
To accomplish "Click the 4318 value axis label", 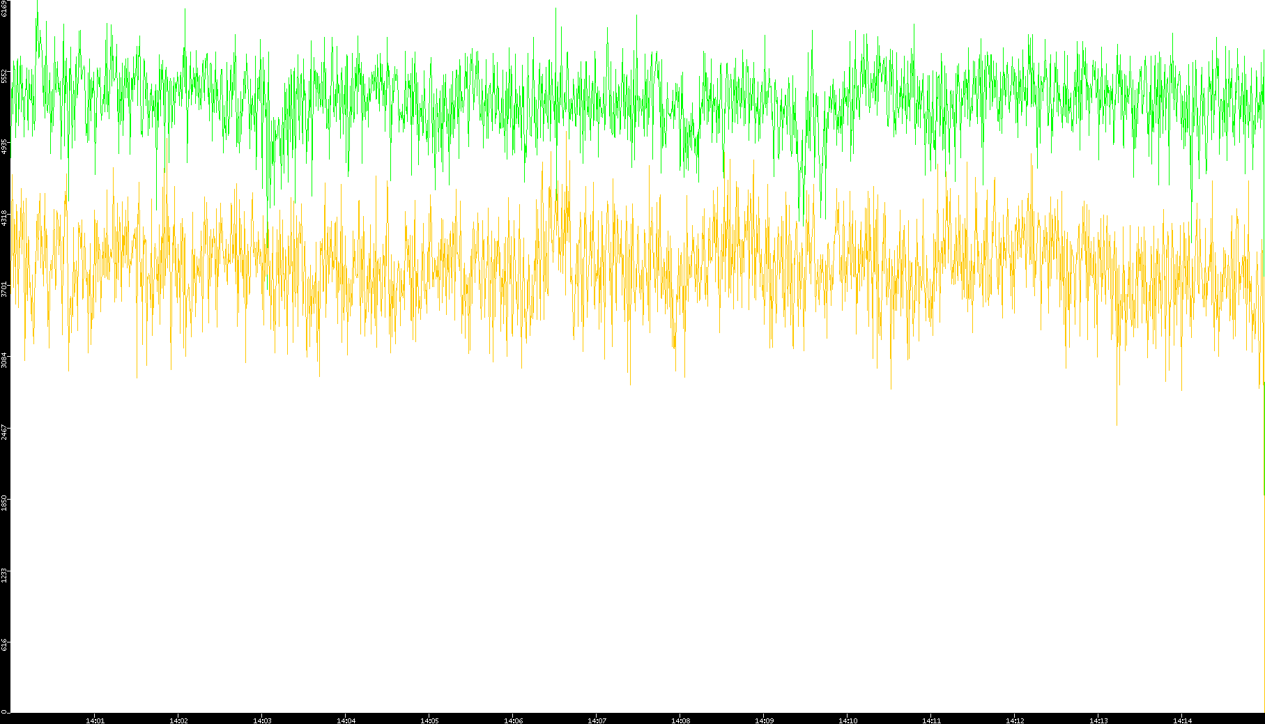I will [5, 217].
